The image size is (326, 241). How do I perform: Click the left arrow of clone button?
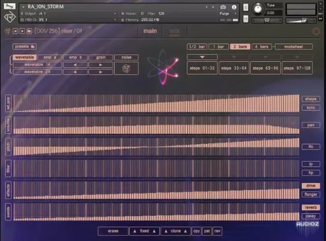(x=166, y=231)
